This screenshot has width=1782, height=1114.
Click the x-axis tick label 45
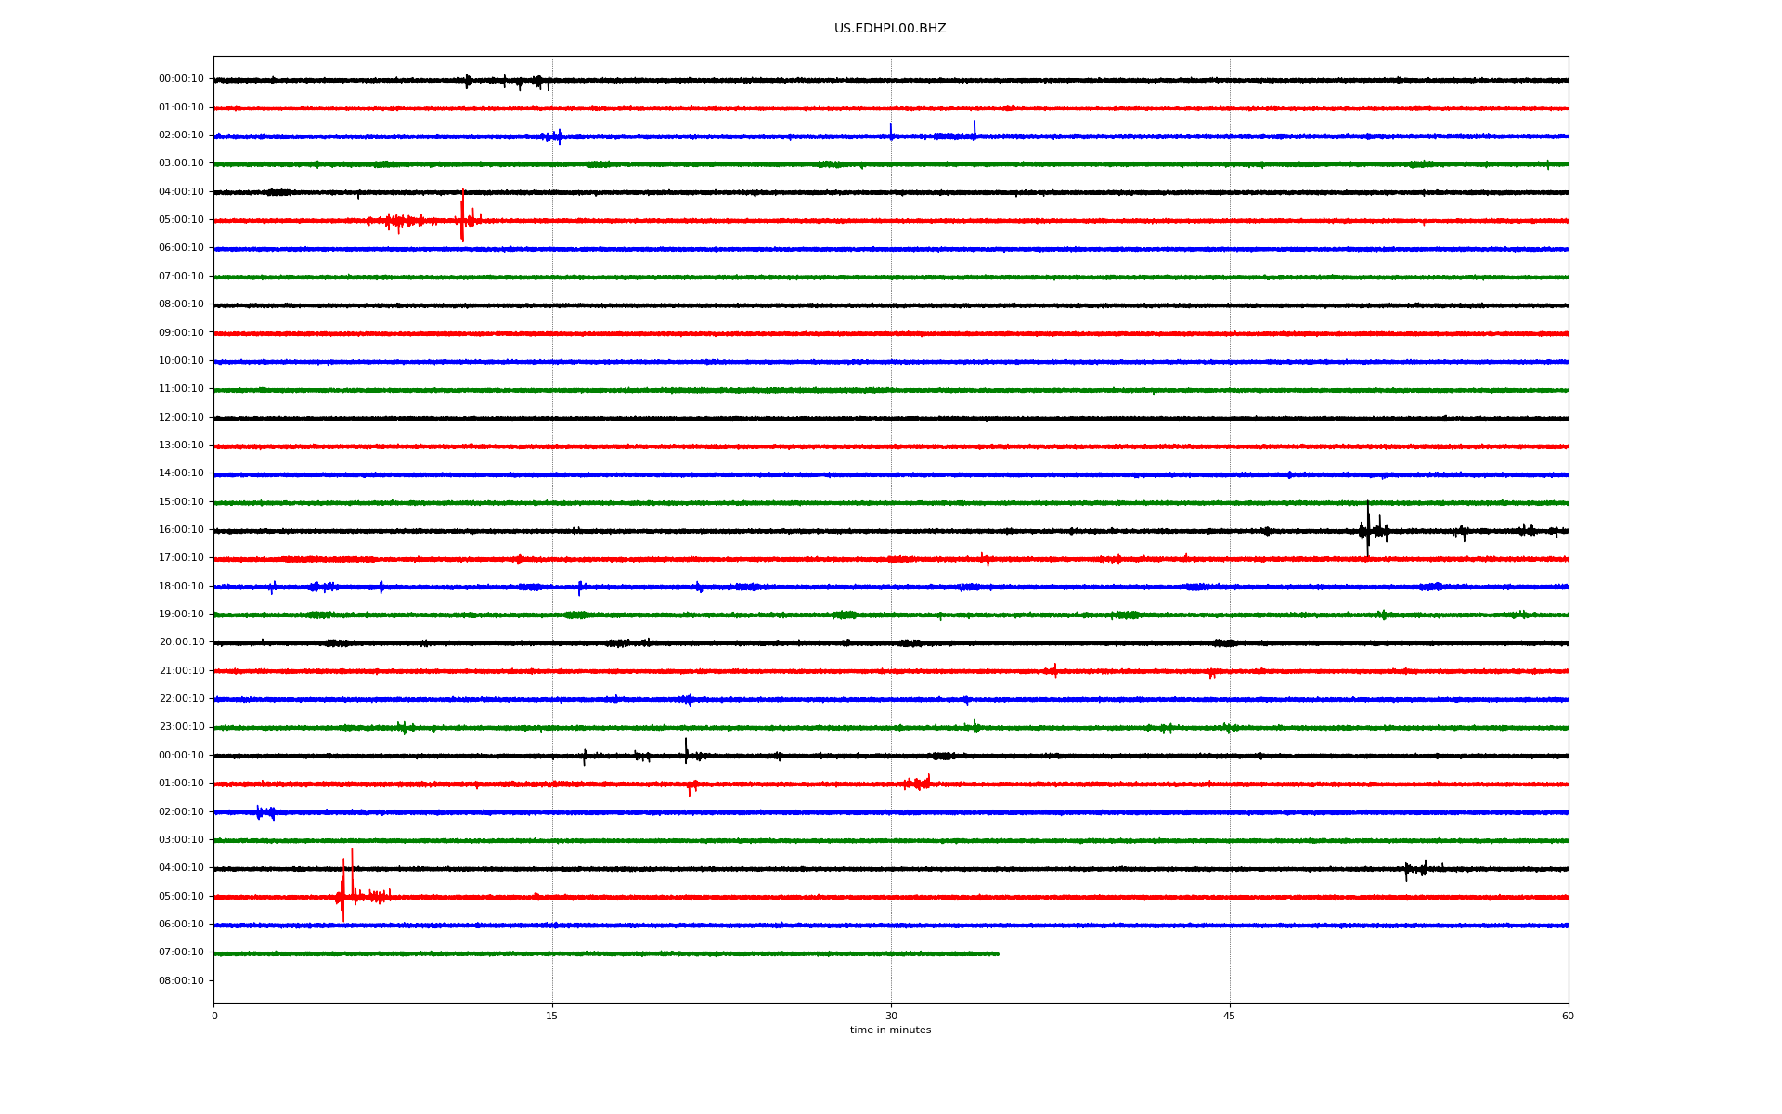(x=1230, y=1017)
